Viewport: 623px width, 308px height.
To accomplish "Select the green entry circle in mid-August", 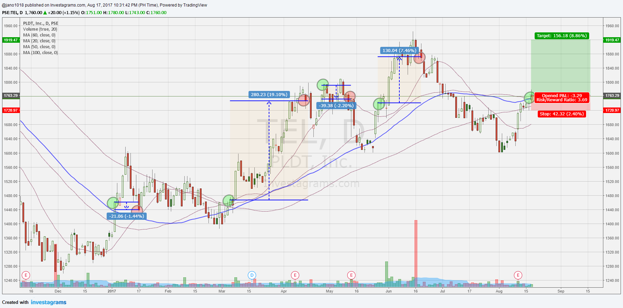I will point(529,97).
